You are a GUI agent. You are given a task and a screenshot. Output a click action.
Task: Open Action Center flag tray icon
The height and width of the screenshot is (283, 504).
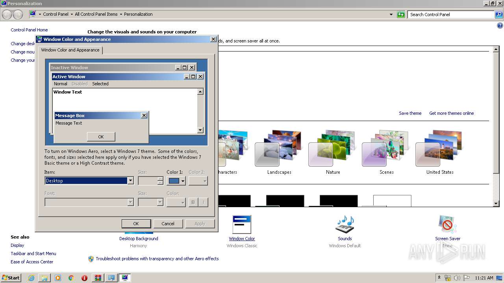[467, 278]
